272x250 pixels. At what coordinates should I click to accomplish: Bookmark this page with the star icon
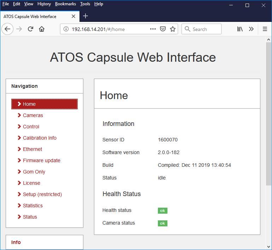pyautogui.click(x=173, y=29)
